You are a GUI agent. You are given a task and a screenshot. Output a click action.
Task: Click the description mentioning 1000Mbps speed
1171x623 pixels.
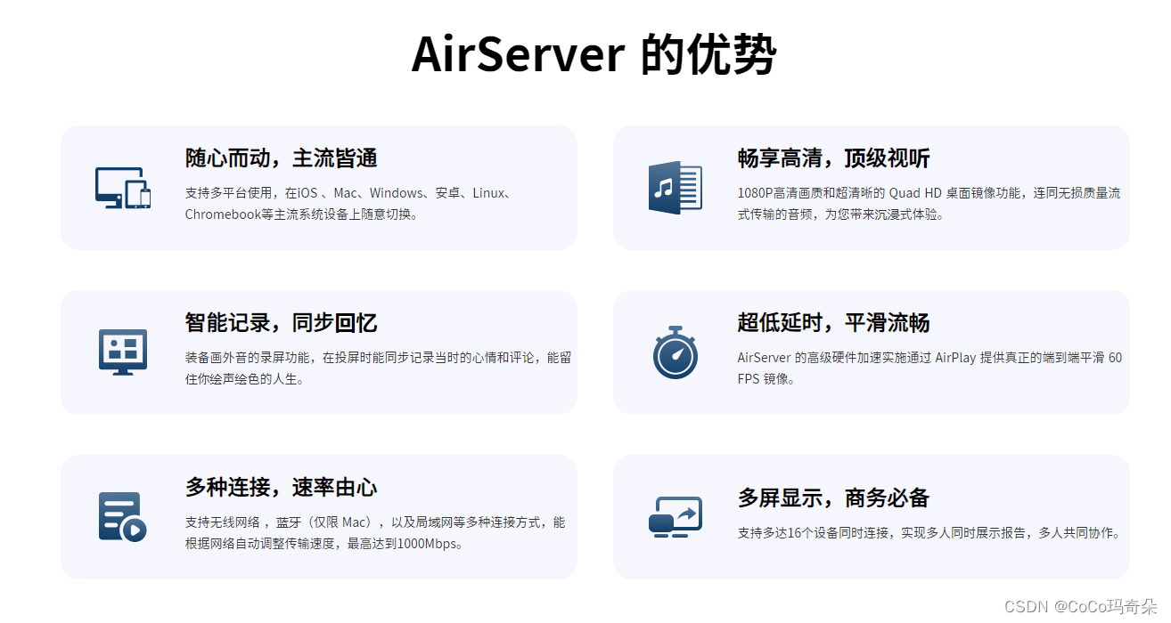pyautogui.click(x=375, y=533)
